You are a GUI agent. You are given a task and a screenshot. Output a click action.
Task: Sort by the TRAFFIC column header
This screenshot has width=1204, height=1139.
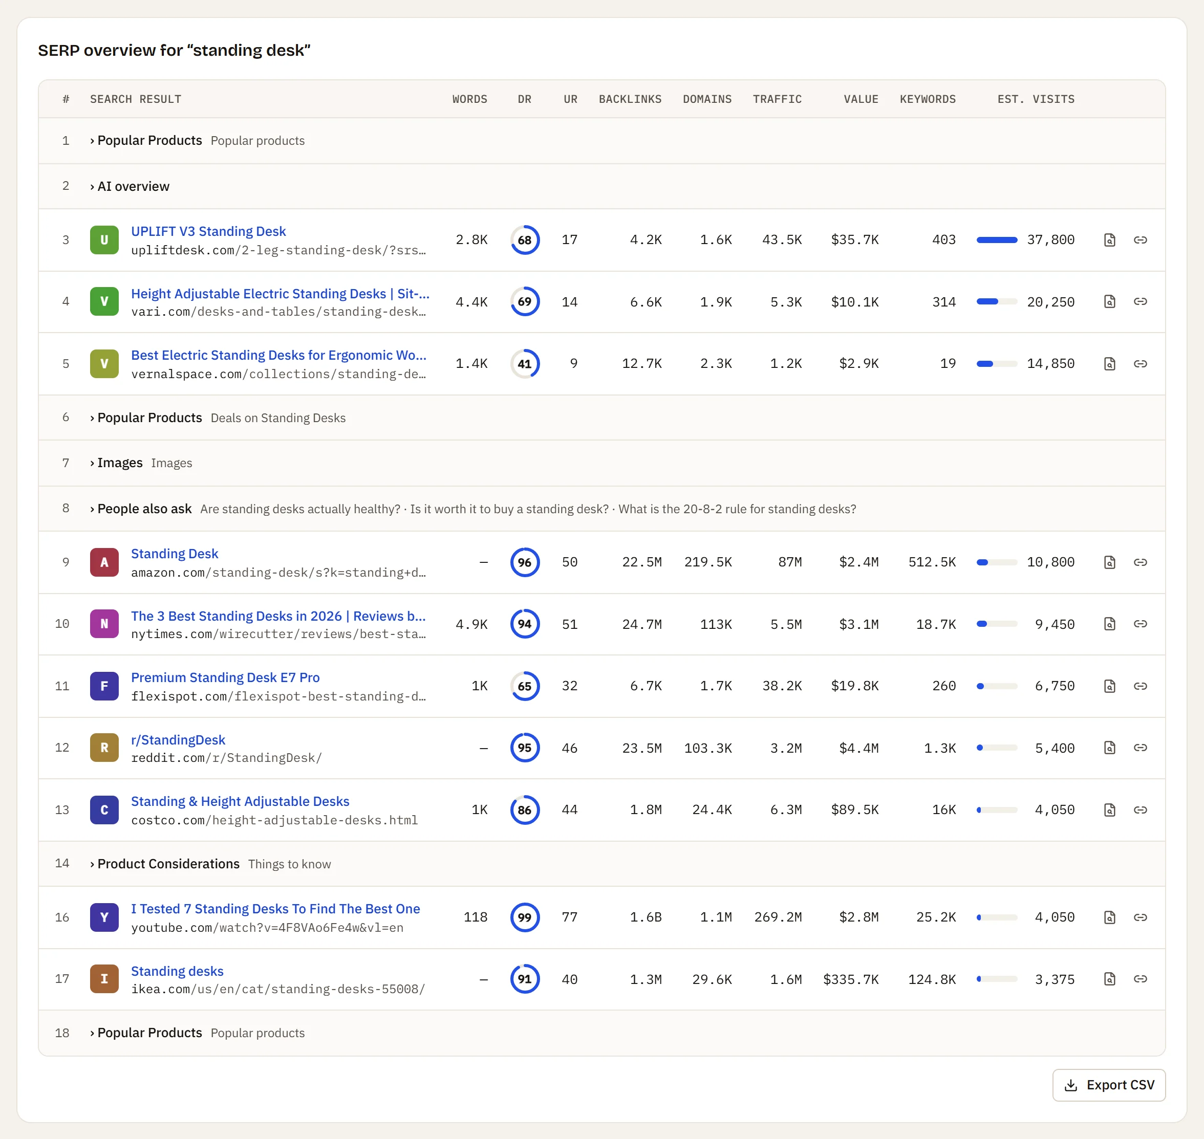pos(777,99)
